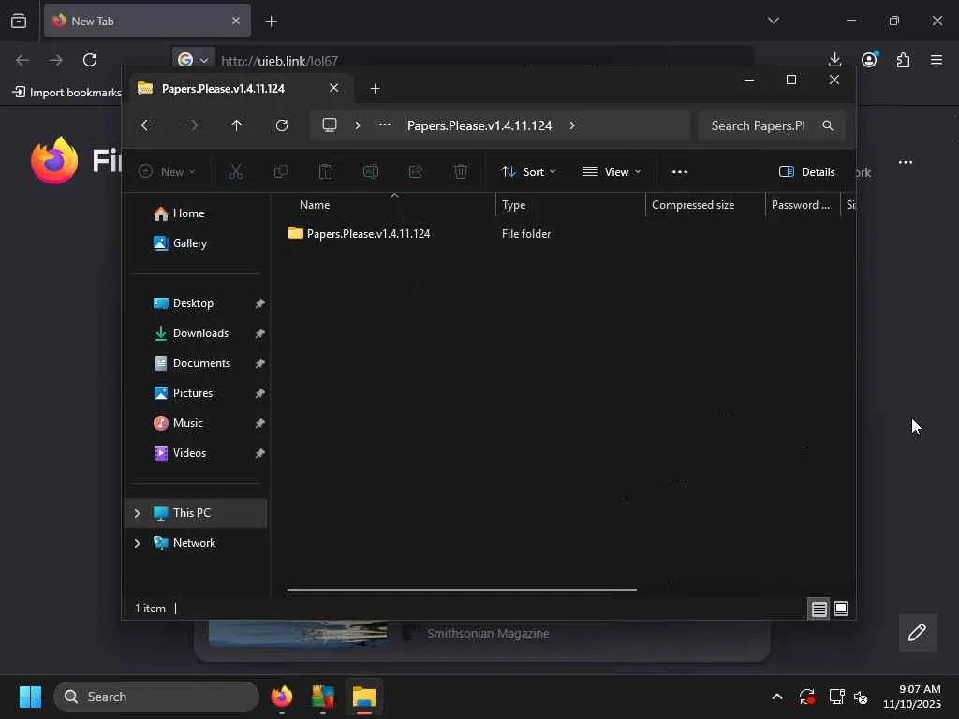
Task: Open Downloads in the sidebar
Action: (199, 333)
